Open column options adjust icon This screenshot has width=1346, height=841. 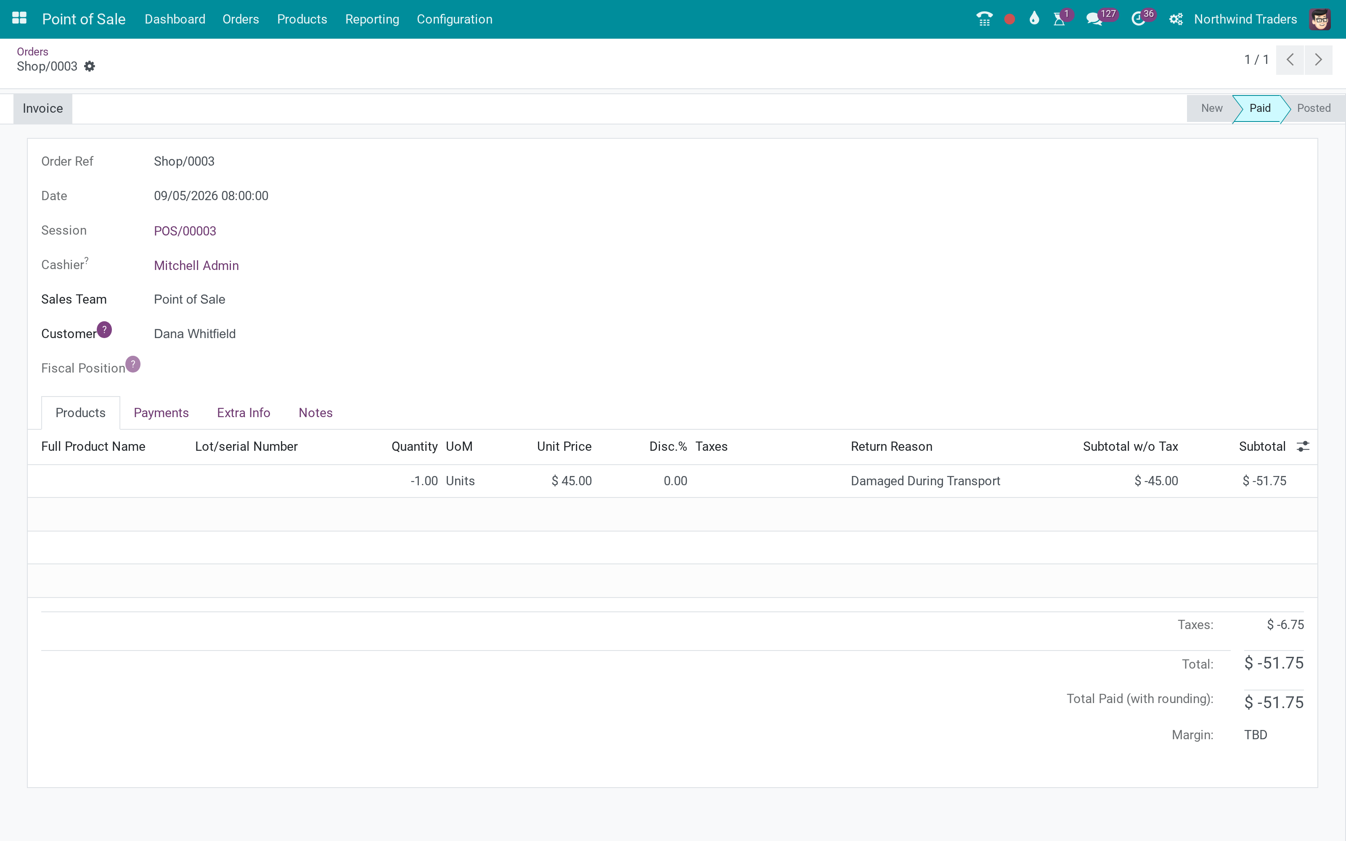(x=1303, y=446)
